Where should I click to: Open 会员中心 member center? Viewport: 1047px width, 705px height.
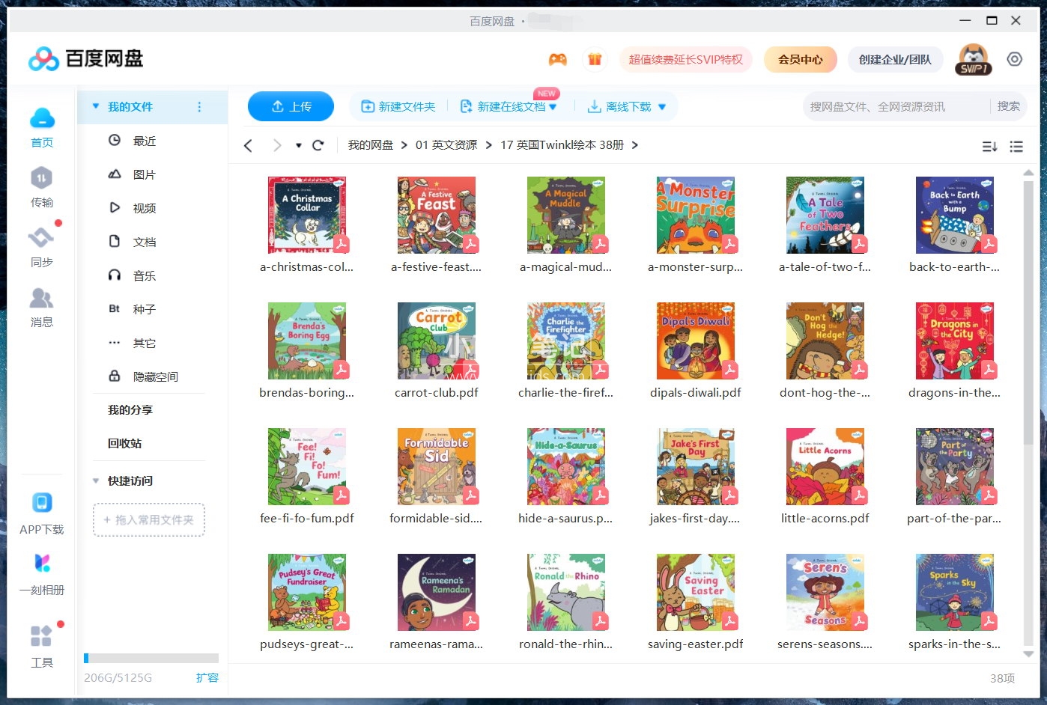click(x=800, y=58)
